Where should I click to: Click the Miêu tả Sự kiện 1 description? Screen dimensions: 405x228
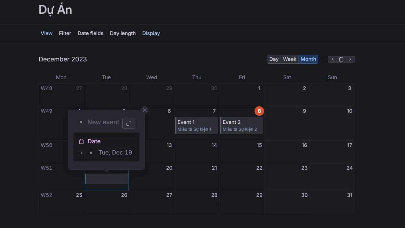(194, 129)
